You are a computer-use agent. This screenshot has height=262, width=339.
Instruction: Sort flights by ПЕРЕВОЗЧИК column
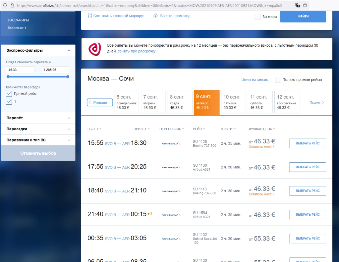172,129
